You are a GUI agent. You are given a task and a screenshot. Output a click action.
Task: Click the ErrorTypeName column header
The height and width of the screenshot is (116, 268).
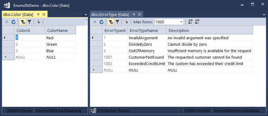(147, 30)
